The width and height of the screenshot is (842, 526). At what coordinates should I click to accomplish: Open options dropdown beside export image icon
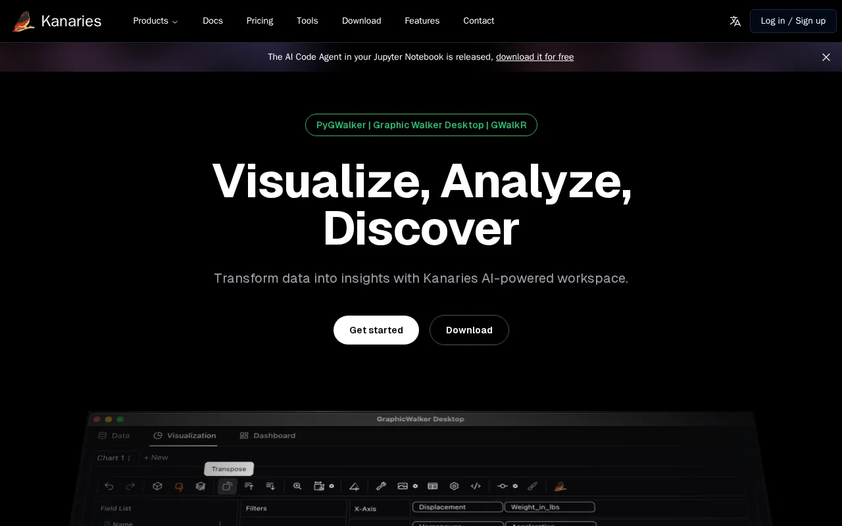click(415, 487)
